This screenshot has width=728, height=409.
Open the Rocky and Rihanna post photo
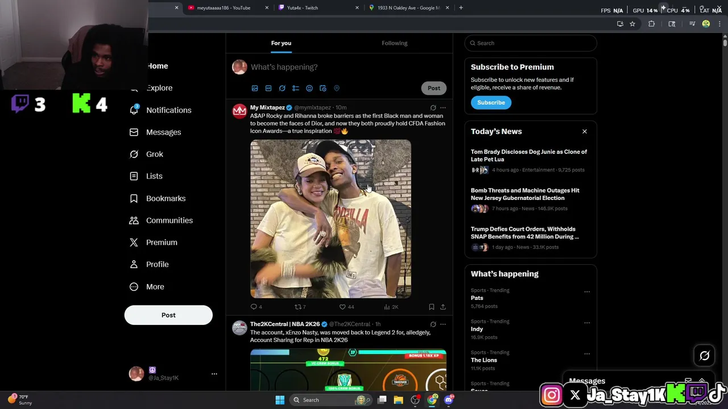pos(330,219)
